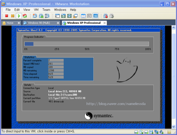This screenshot has height=135, width=177.
Task: Open the Windows menu
Action: (60, 10)
